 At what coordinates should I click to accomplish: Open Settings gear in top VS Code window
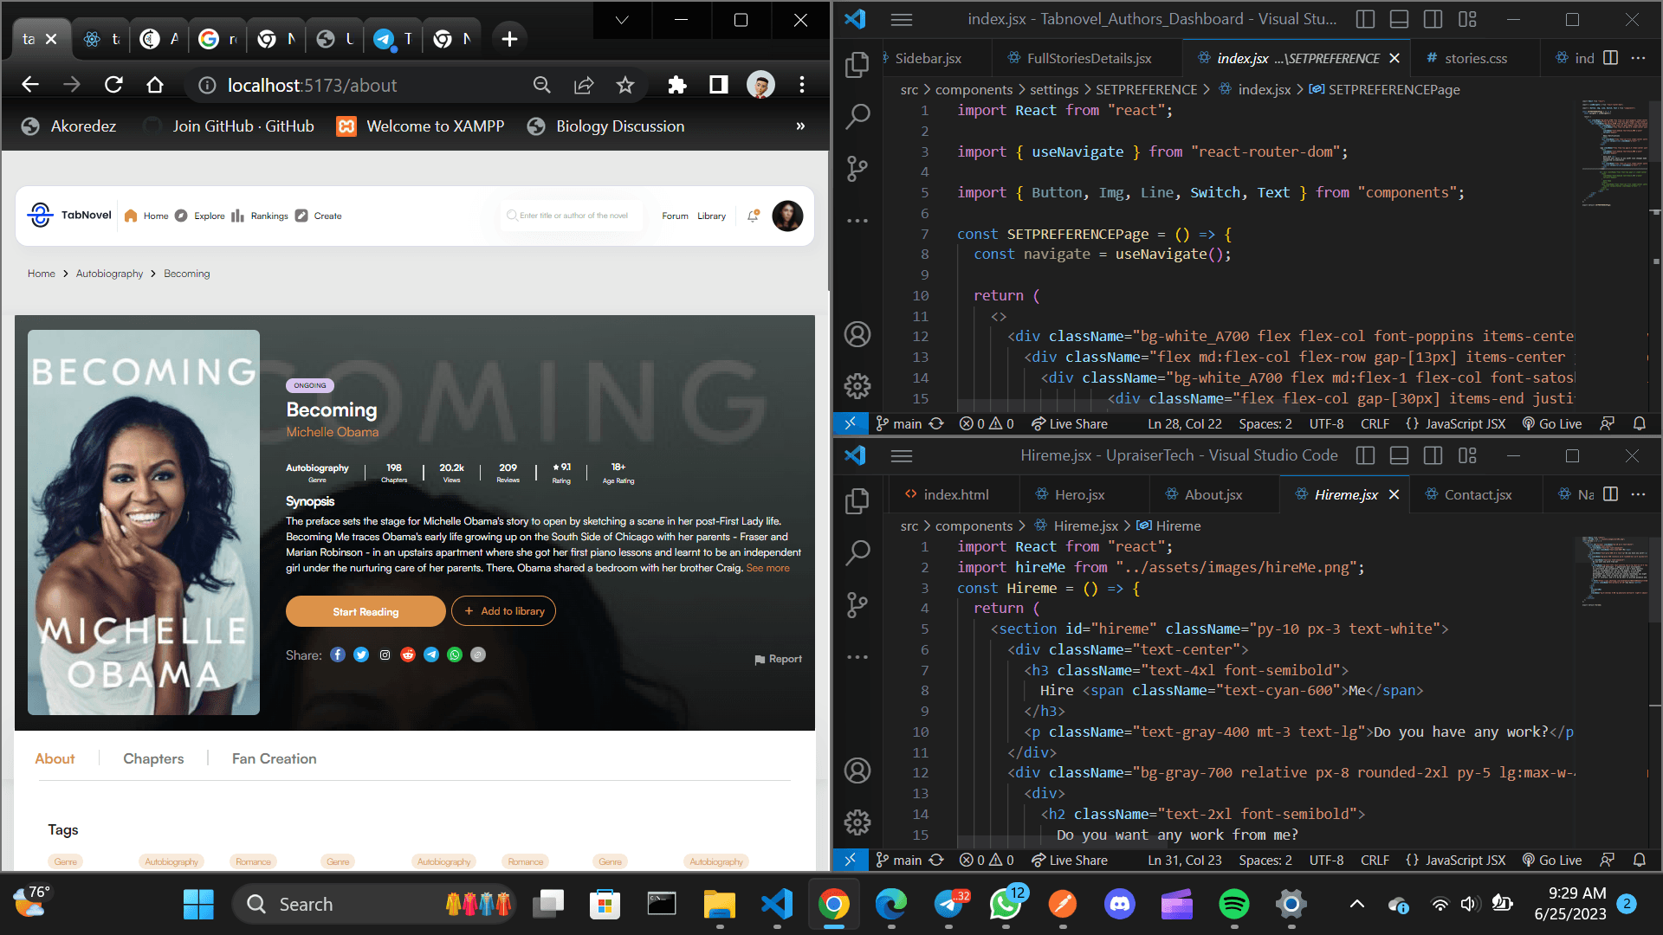[857, 386]
